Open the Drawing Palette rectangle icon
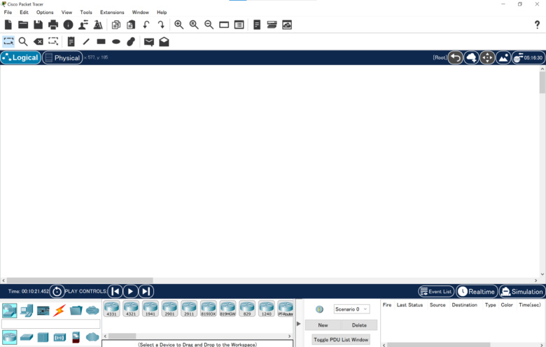 click(224, 24)
